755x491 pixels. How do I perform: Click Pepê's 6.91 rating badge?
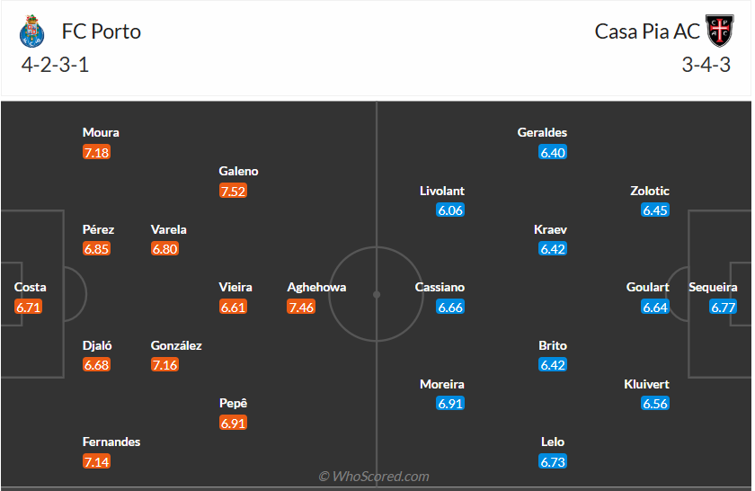click(x=233, y=423)
